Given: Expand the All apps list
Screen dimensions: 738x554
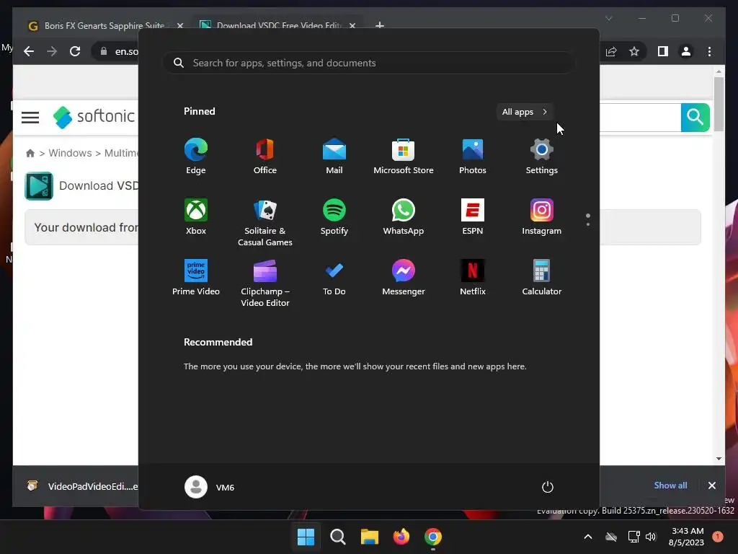Looking at the screenshot, I should pyautogui.click(x=525, y=112).
